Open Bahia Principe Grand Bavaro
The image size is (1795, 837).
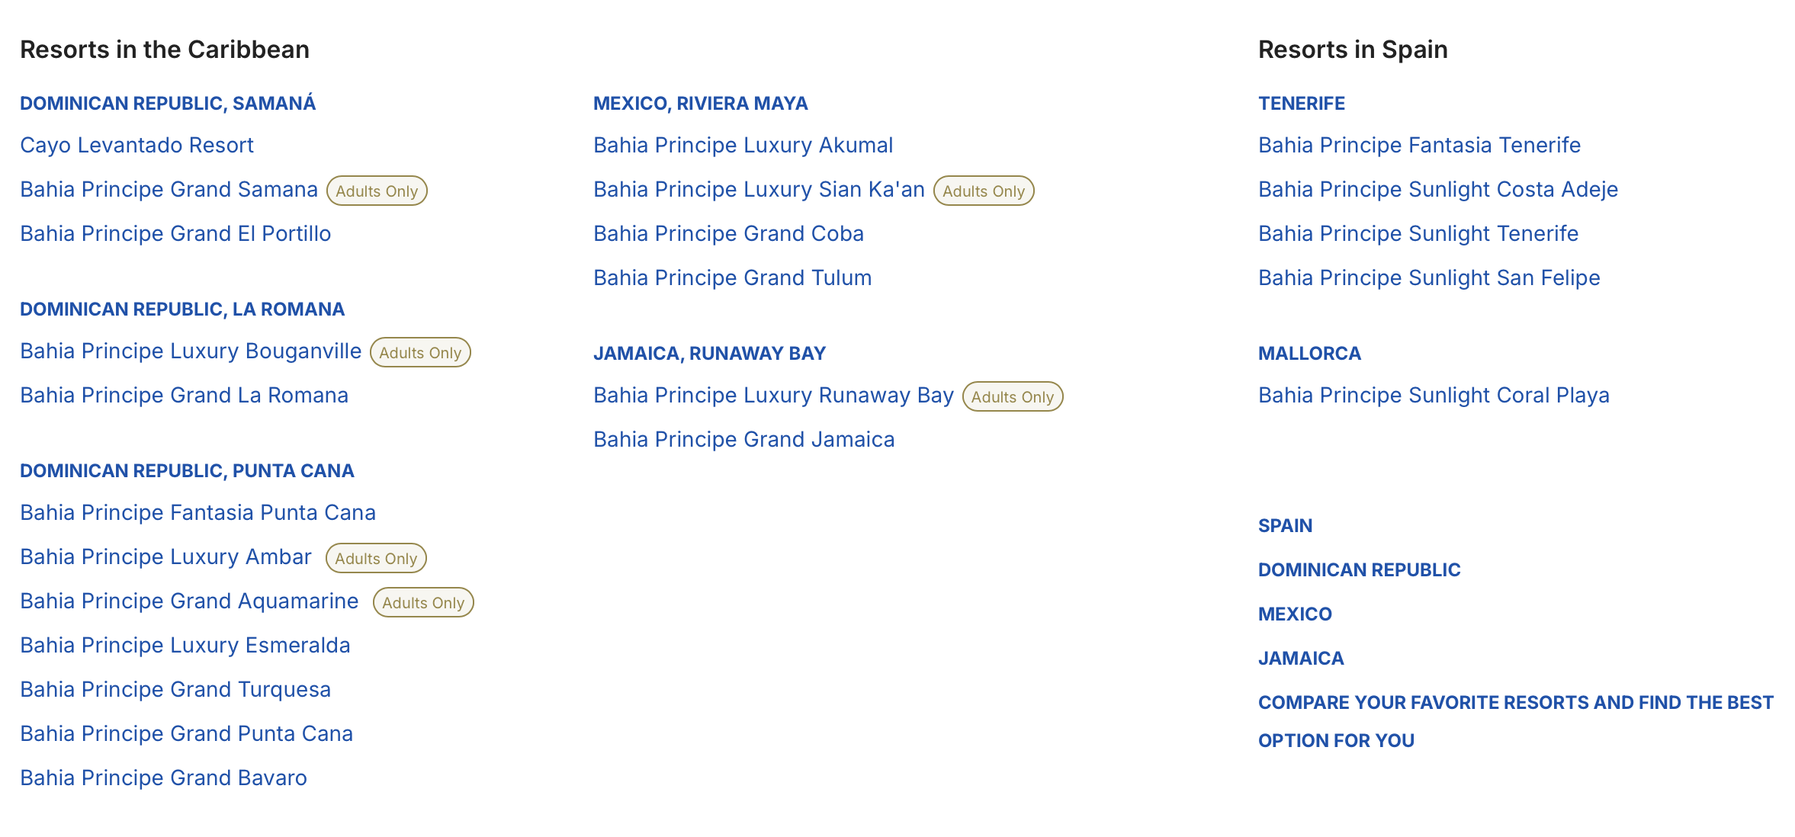(163, 778)
